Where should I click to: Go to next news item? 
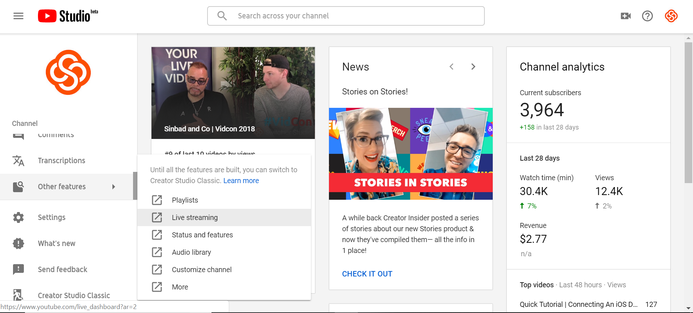pos(473,67)
